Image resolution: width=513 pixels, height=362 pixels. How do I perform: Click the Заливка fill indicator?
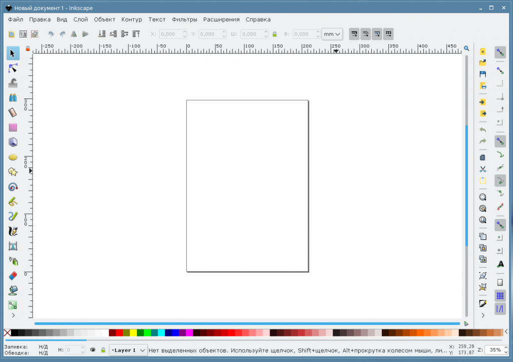click(x=43, y=346)
